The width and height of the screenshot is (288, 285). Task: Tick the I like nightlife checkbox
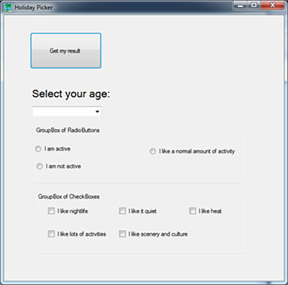point(51,211)
